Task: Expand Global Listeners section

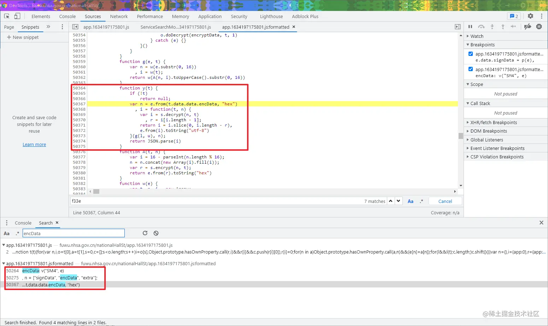Action: click(x=506, y=140)
